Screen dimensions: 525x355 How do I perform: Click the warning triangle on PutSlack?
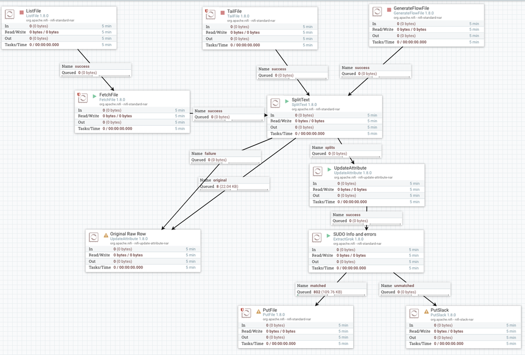[x=426, y=311]
